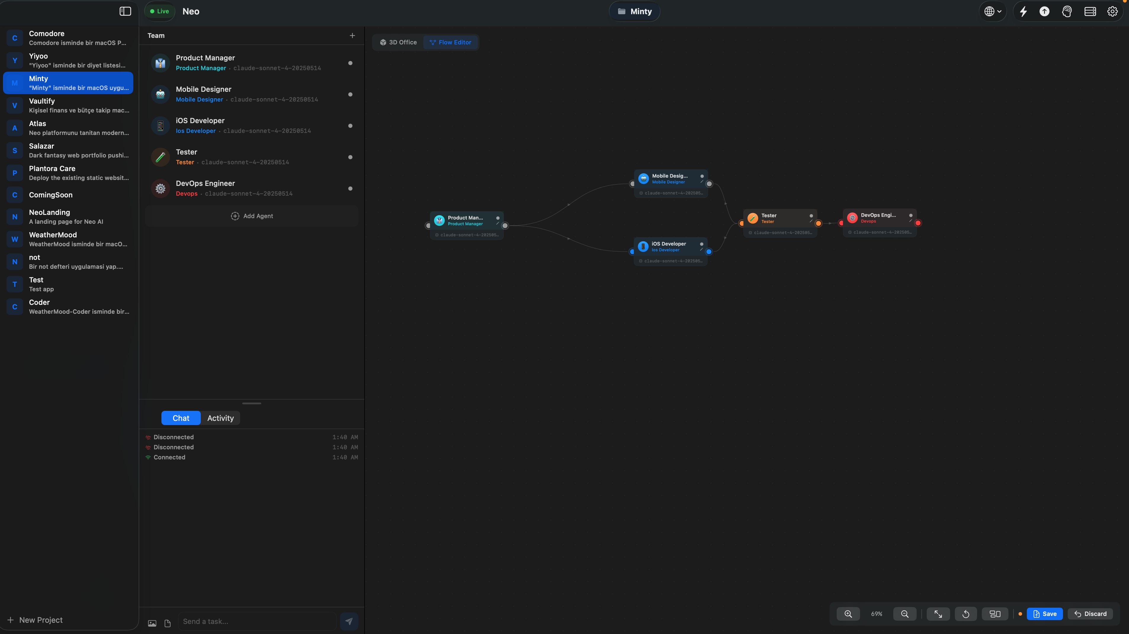
Task: Send the task with the paper plane
Action: point(349,621)
